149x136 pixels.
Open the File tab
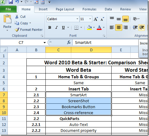tap(8, 9)
